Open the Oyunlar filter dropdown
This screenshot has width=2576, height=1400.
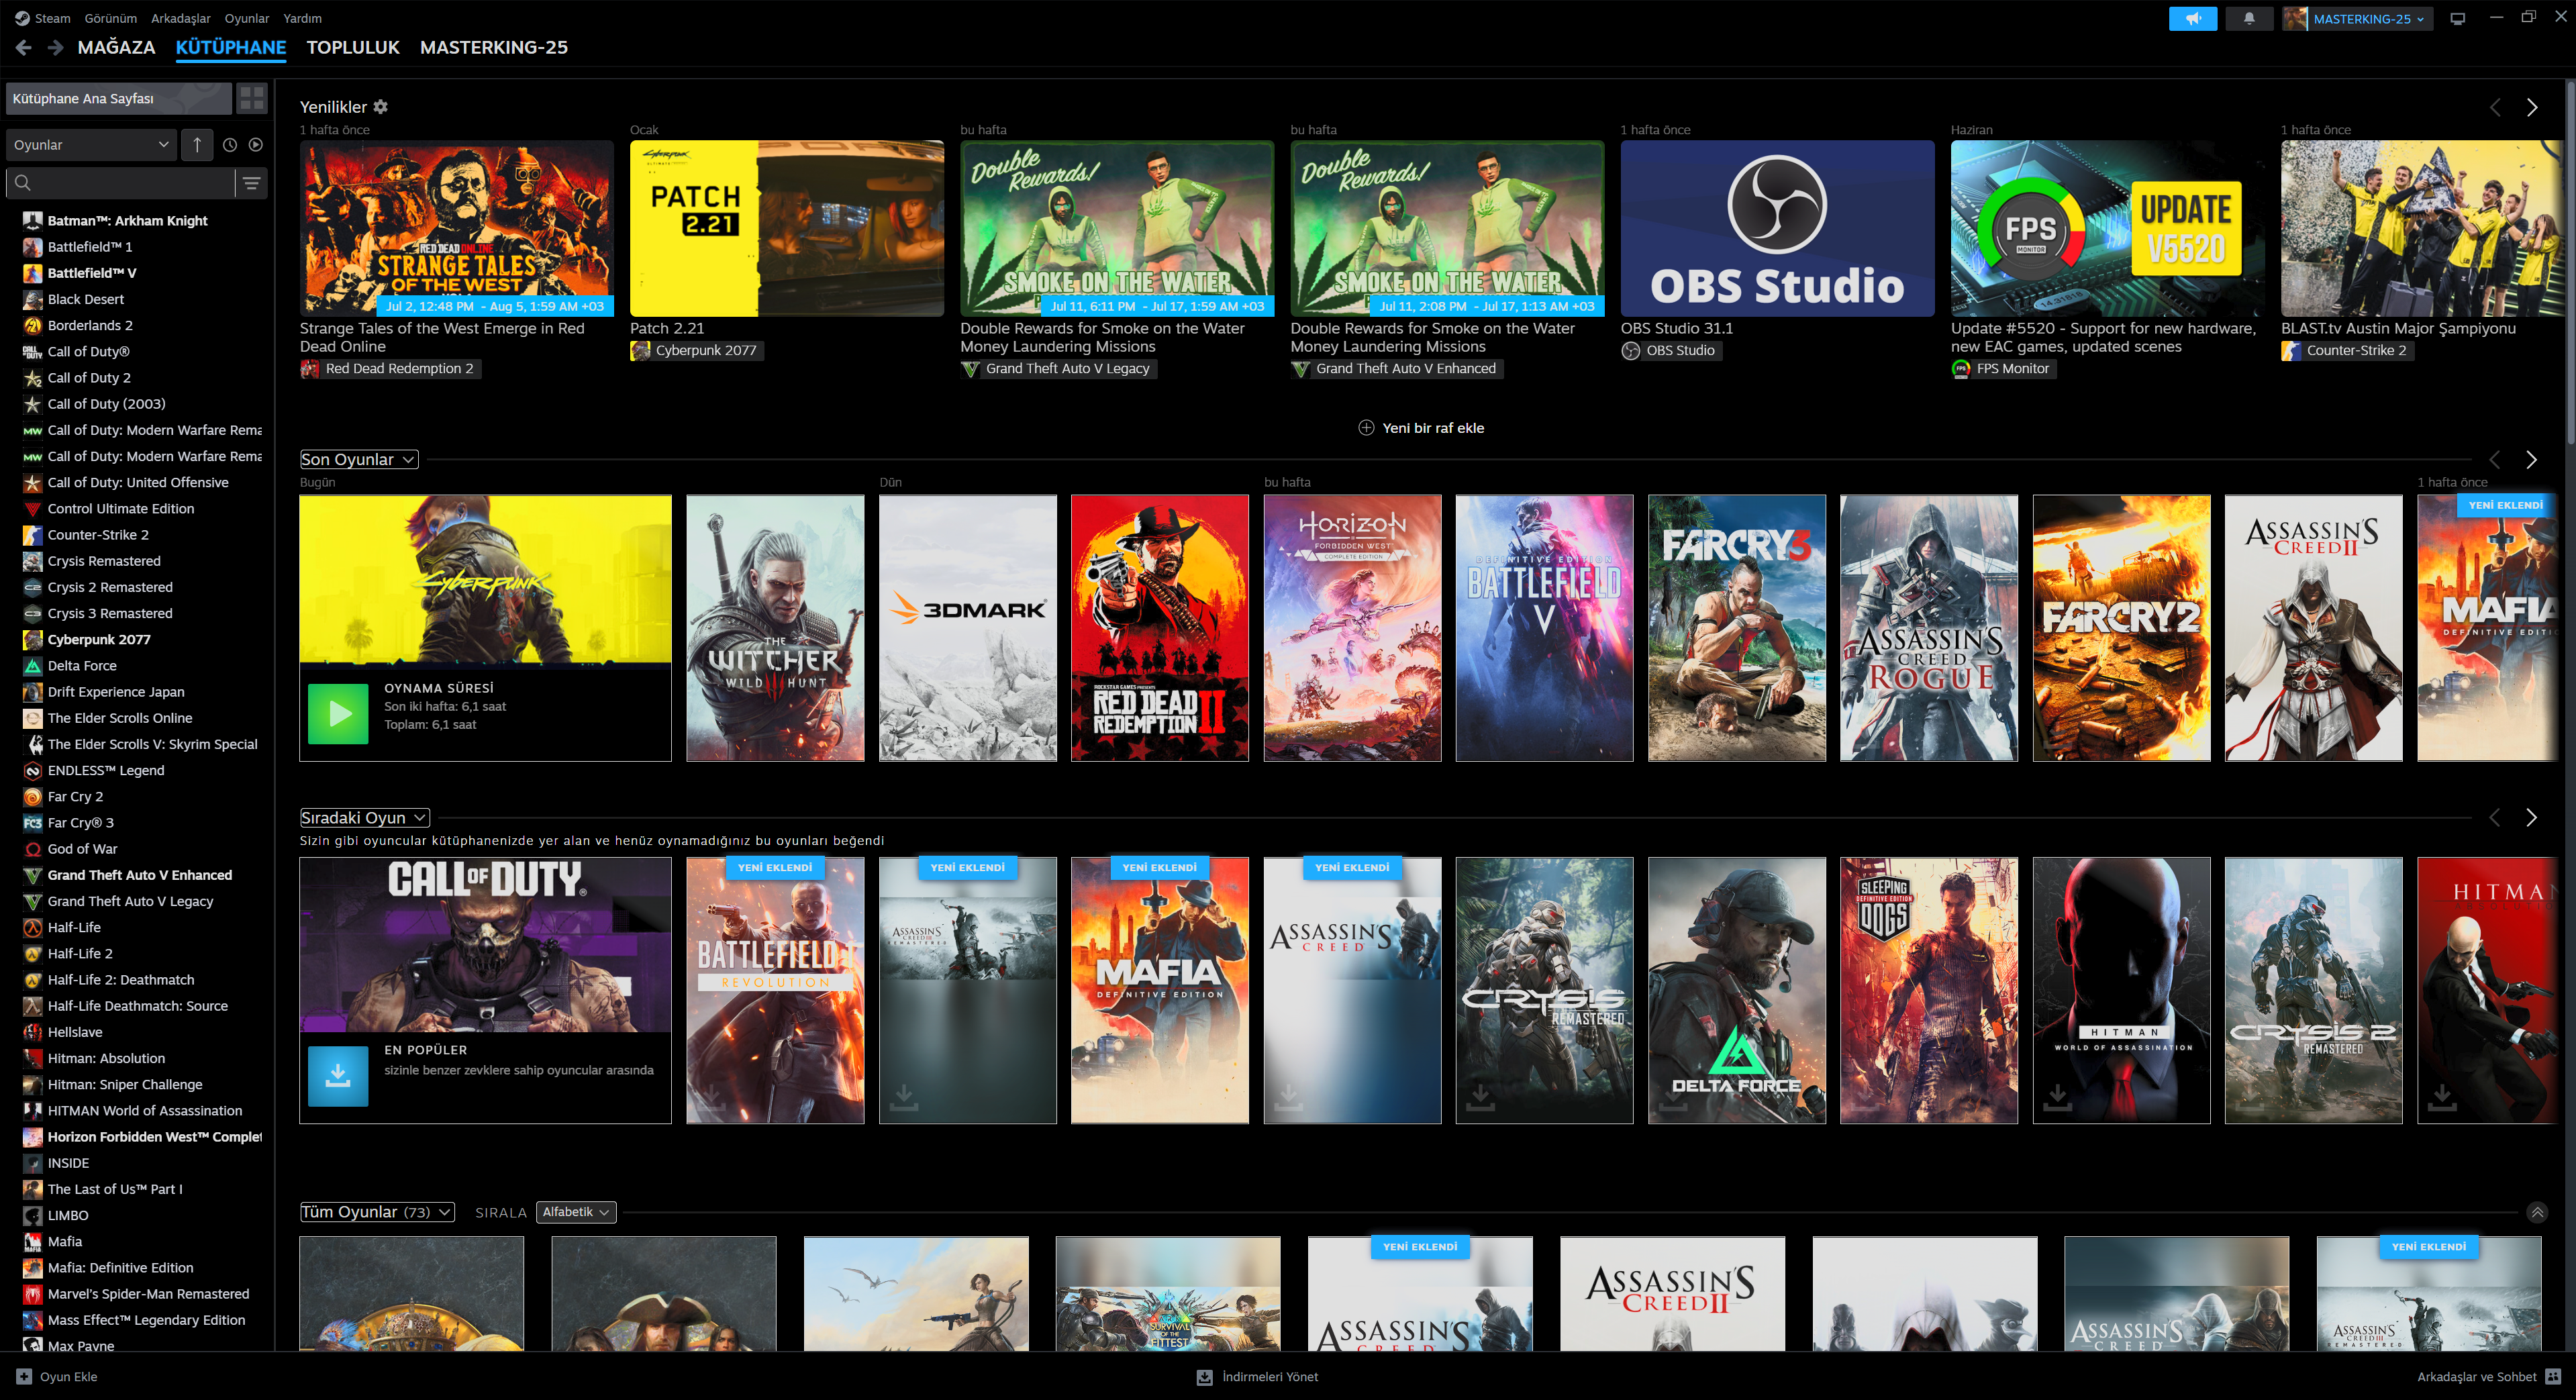tap(91, 145)
